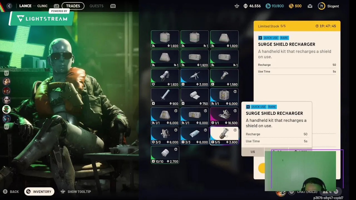Screen dimensions: 356x200
Task: Click the LT prompt above vendor portraits
Action: pyautogui.click(x=6, y=73)
